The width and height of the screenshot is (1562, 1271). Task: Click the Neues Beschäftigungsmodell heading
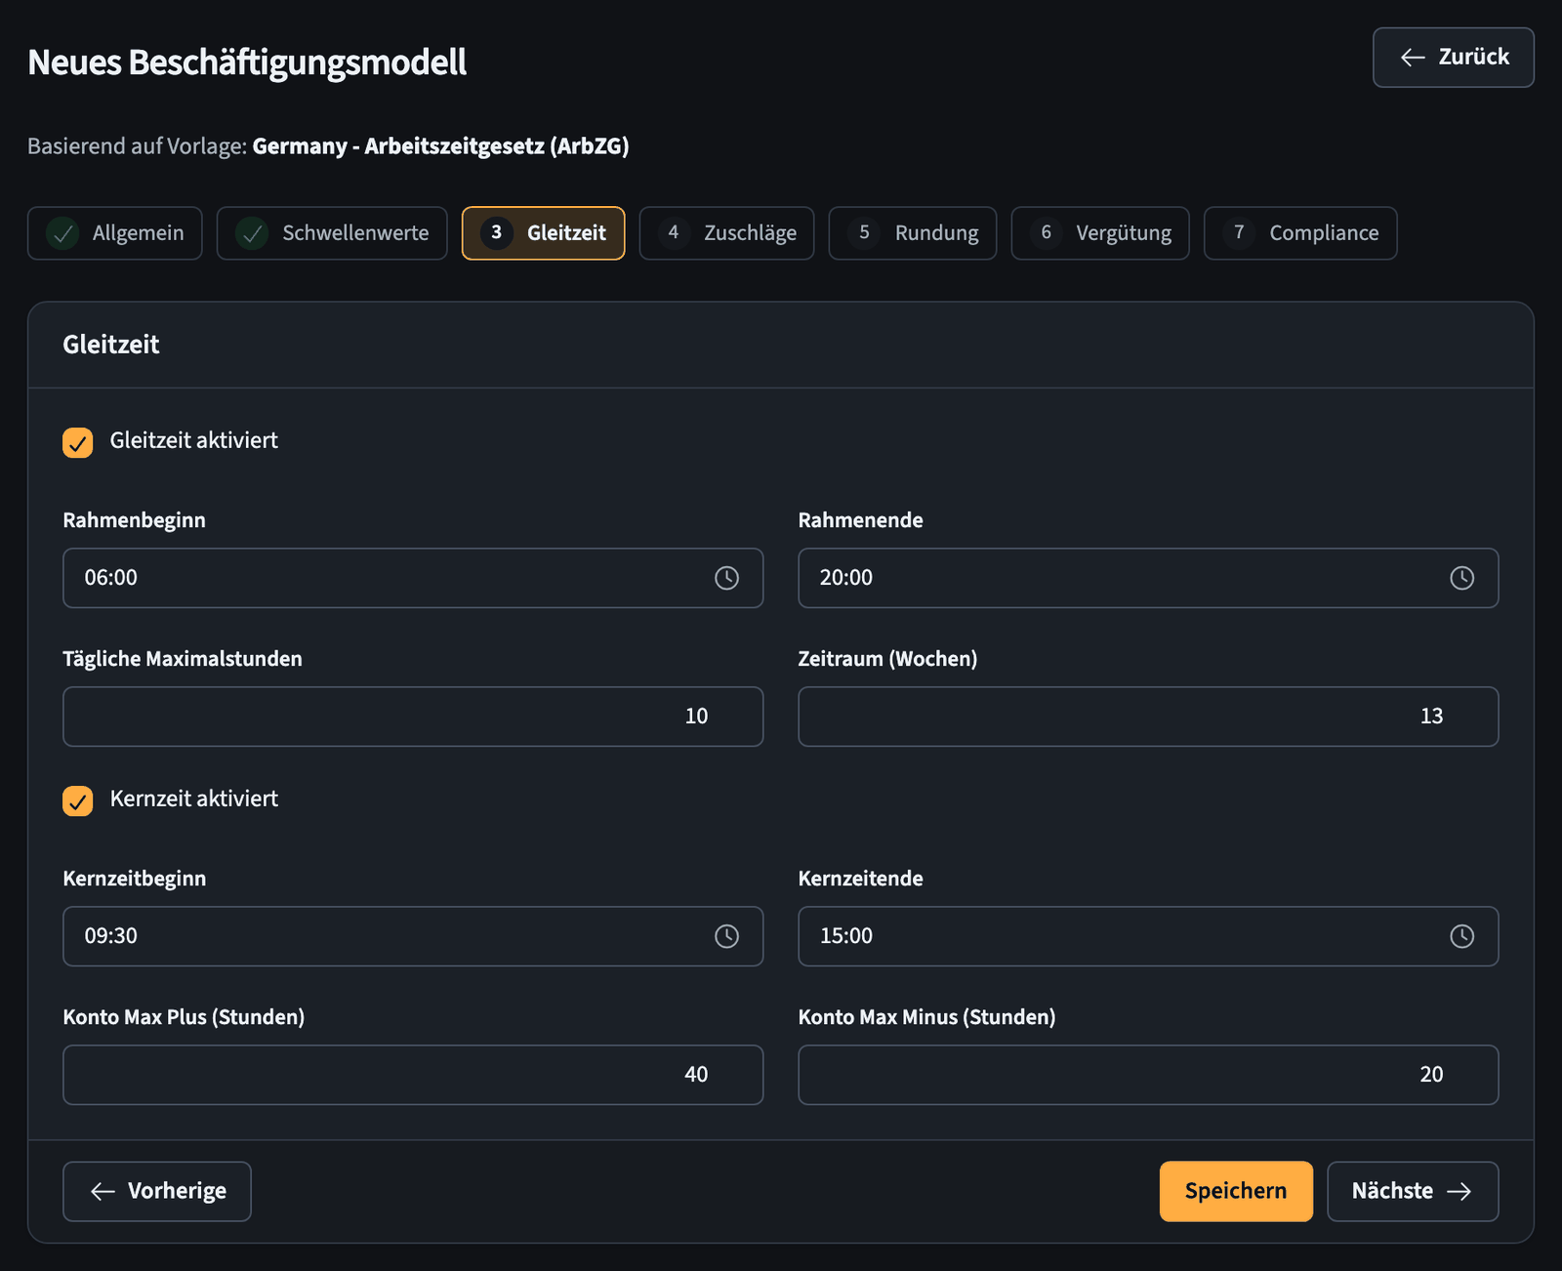[247, 62]
